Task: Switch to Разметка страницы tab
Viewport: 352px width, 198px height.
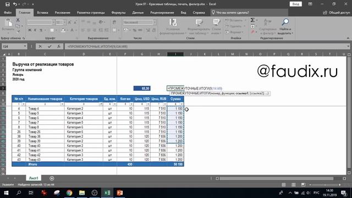Action: (x=91, y=13)
